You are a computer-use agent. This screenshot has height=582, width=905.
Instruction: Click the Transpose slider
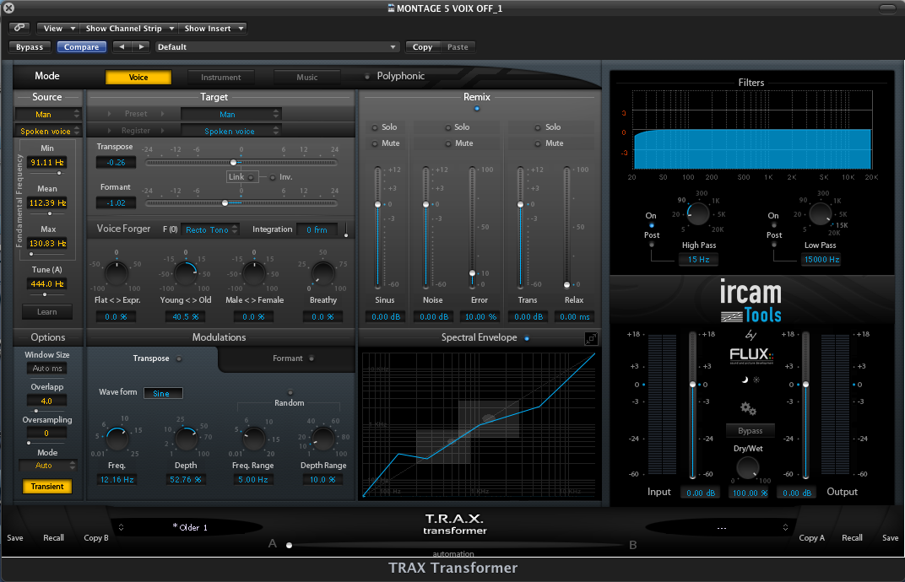click(241, 163)
